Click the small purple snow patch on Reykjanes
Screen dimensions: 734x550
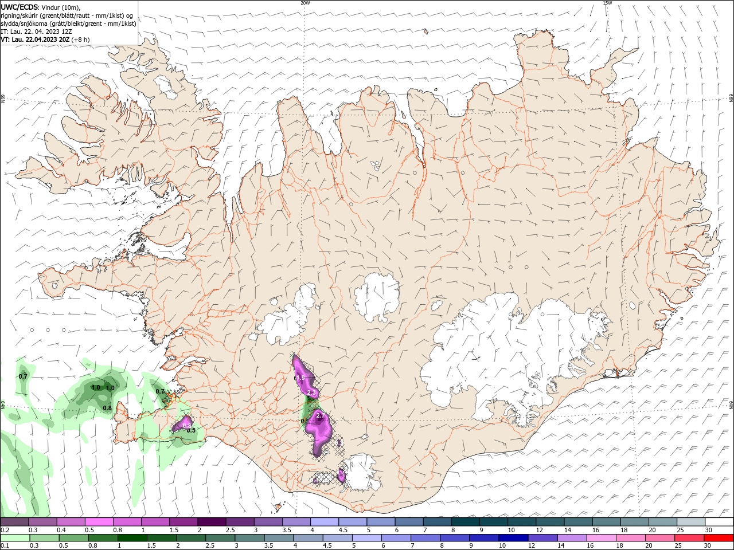pos(183,424)
